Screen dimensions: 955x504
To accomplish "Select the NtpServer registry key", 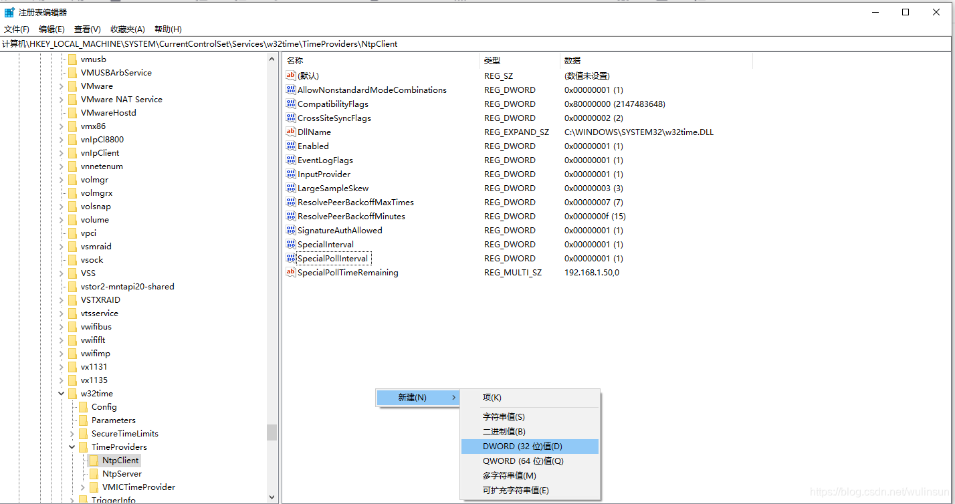I will tap(120, 473).
